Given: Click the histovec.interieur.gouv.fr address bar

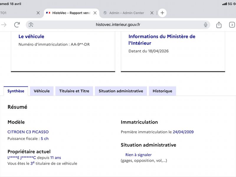Looking at the screenshot, I should [118, 25].
